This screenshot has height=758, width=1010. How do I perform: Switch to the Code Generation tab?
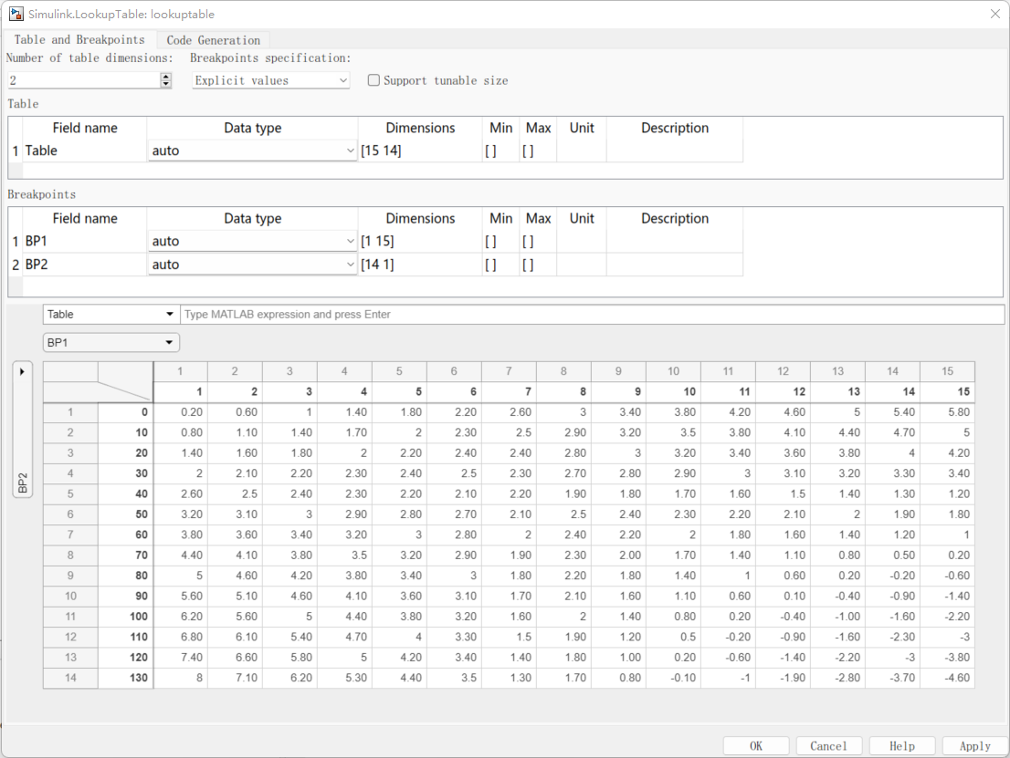click(x=213, y=40)
